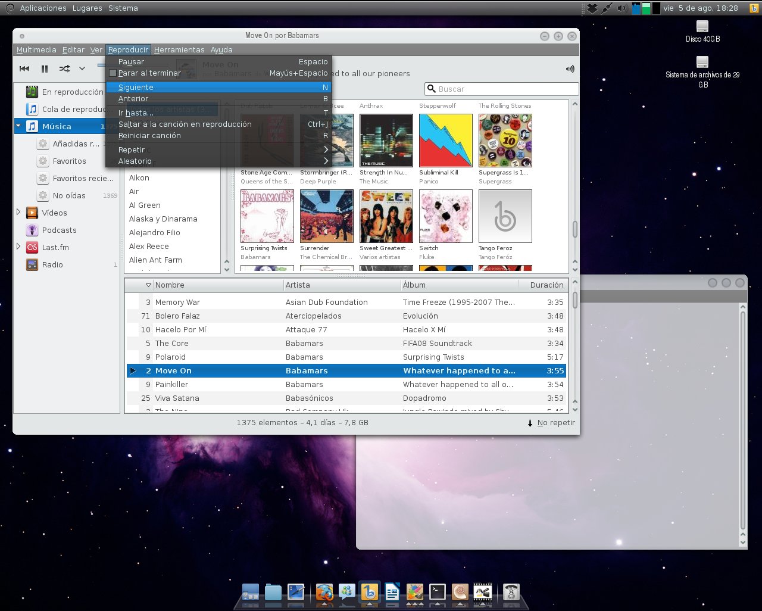Select the Sweet Greatest album cover
This screenshot has width=762, height=611.
pyautogui.click(x=386, y=216)
